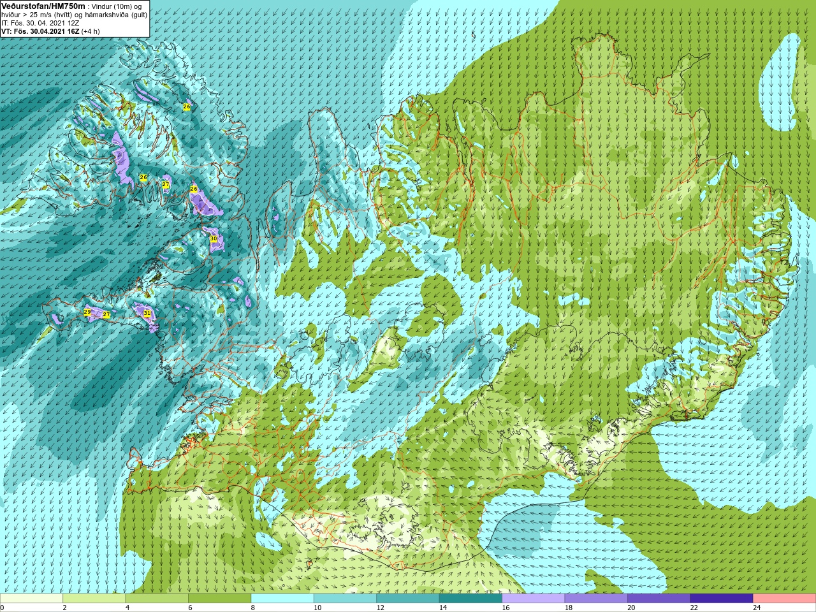Screen dimensions: 816x612
Task: Click the legend tick label 0
Action: (2, 608)
